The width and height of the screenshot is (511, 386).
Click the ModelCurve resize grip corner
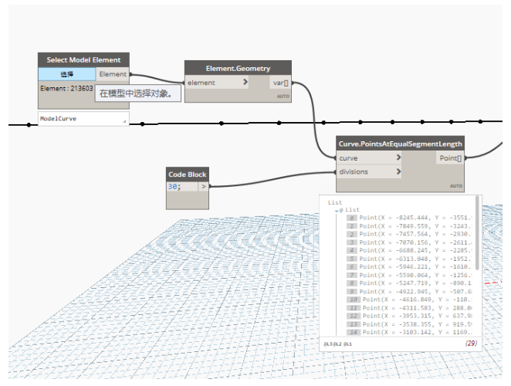(124, 123)
